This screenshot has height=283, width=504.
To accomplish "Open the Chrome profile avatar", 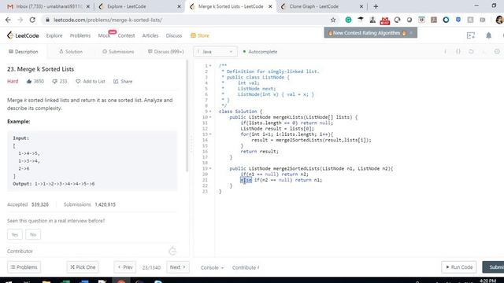I will click(499, 20).
